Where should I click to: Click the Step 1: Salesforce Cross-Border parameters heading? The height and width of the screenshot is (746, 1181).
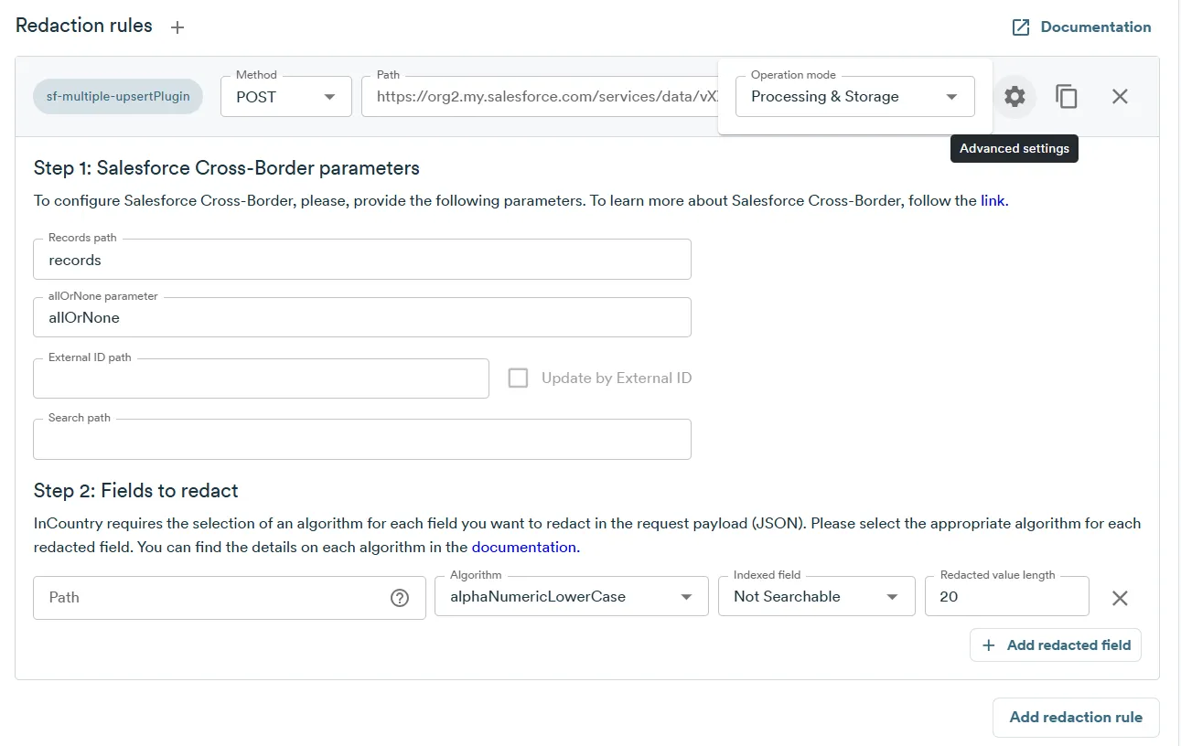pyautogui.click(x=227, y=168)
